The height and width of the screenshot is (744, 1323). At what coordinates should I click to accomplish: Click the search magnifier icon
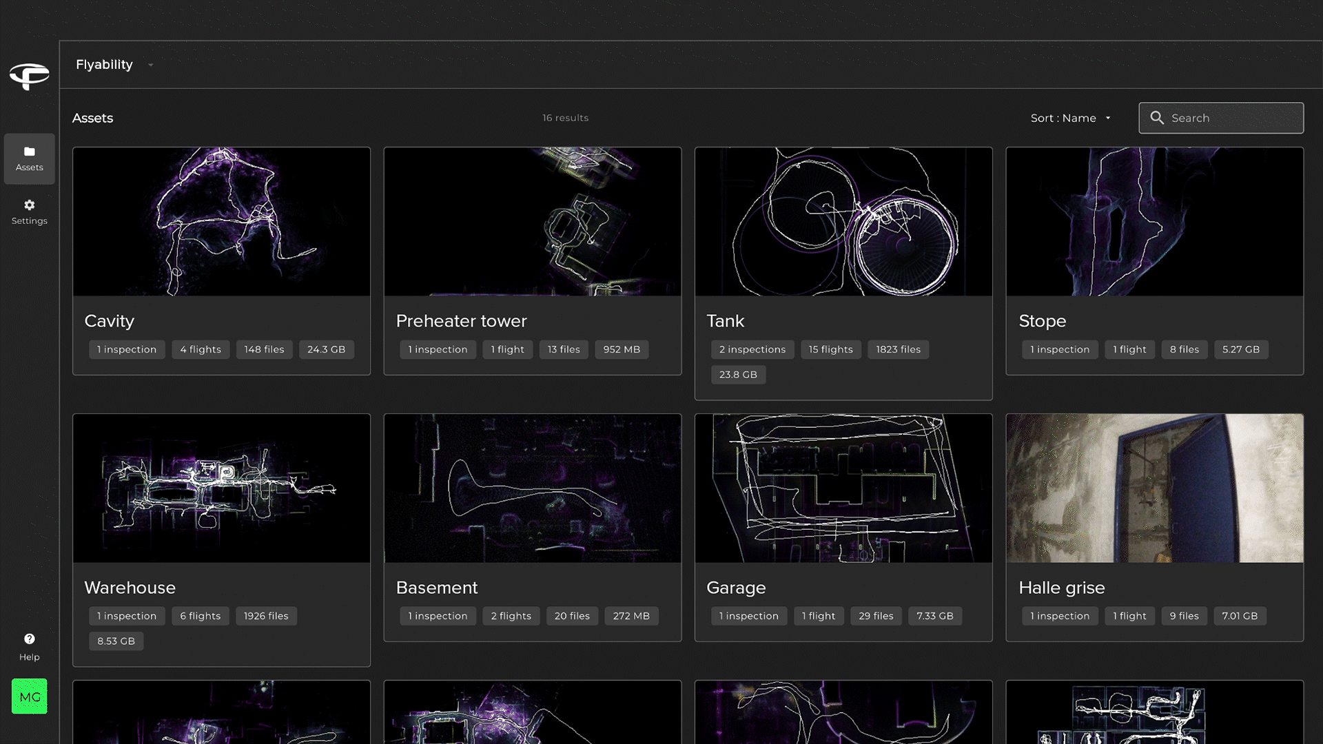pos(1157,118)
